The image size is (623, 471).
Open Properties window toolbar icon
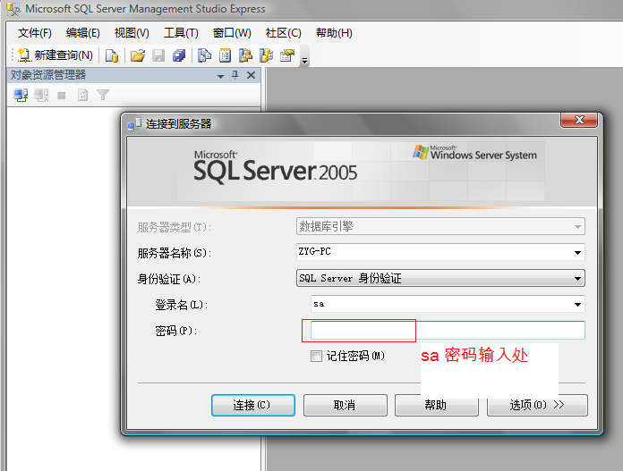point(286,55)
